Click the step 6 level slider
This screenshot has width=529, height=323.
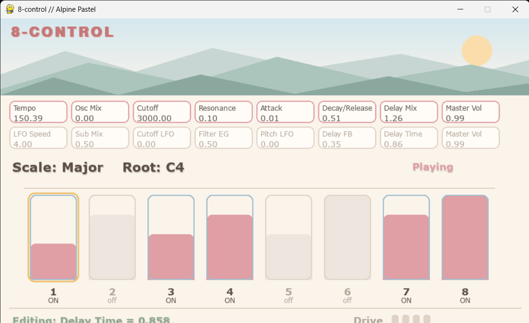347,237
